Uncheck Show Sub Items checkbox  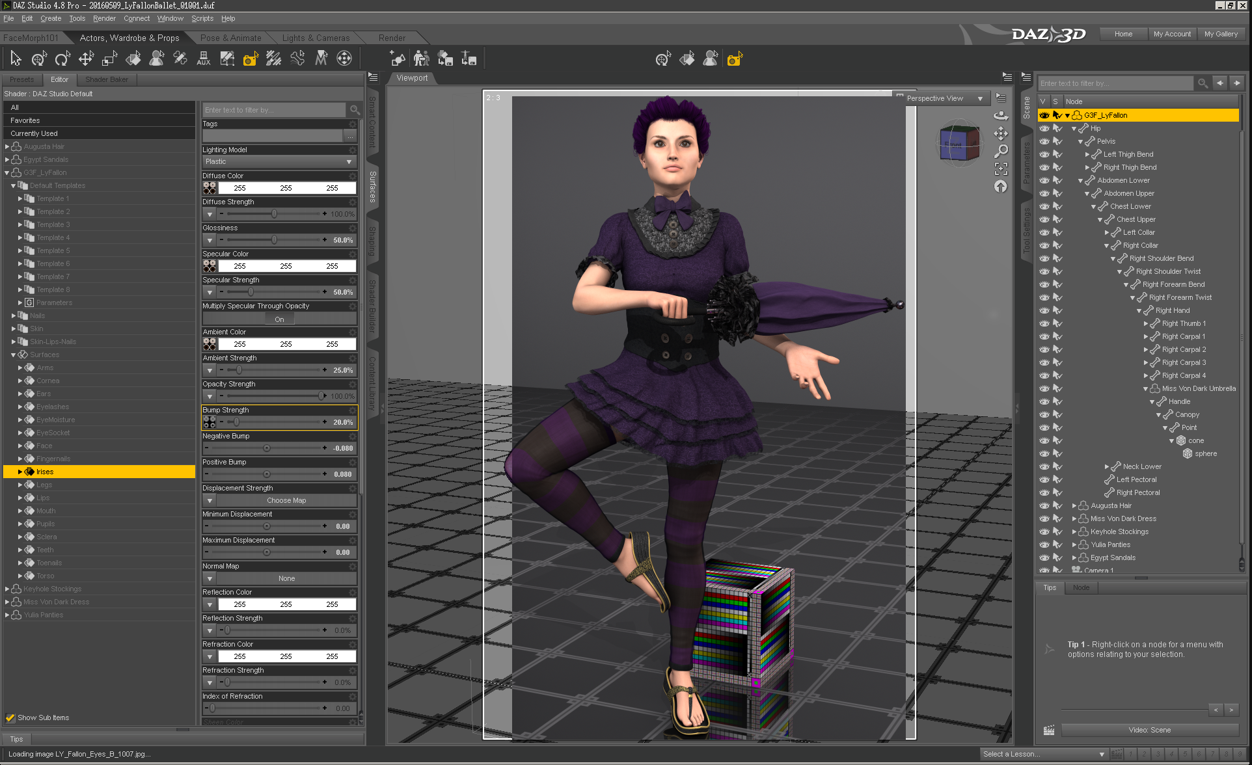tap(10, 718)
